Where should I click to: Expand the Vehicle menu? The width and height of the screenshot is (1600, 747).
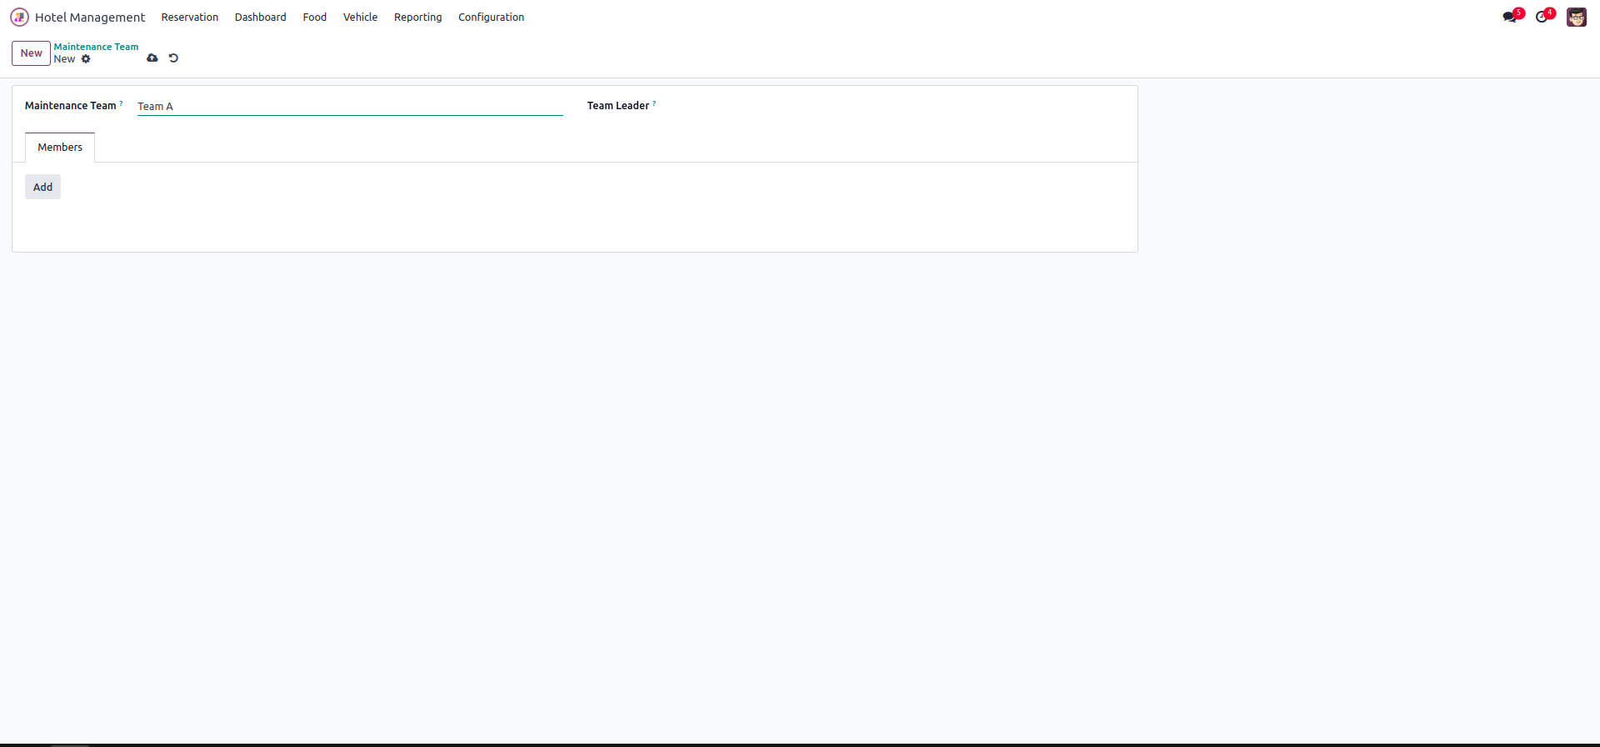(x=360, y=17)
